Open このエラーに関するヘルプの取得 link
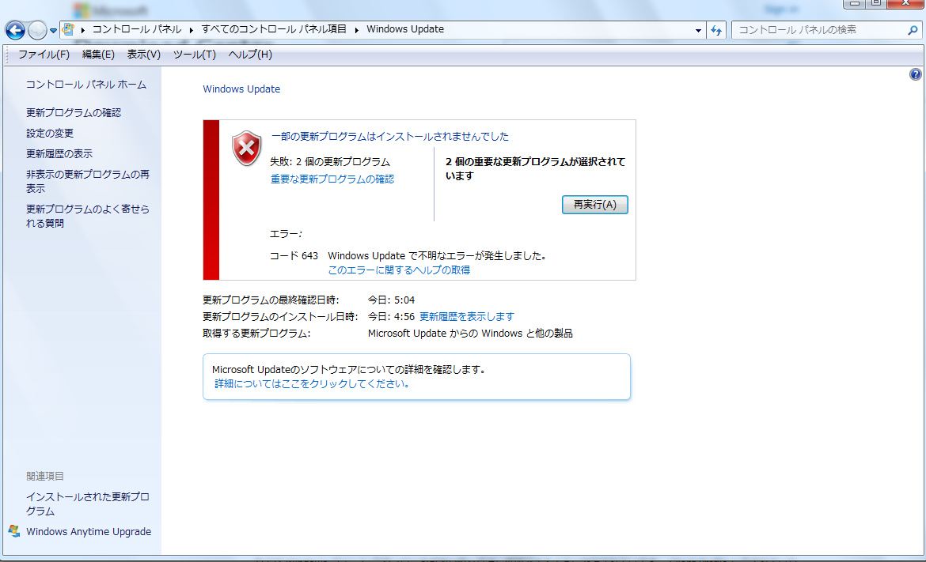926x562 pixels. coord(399,270)
